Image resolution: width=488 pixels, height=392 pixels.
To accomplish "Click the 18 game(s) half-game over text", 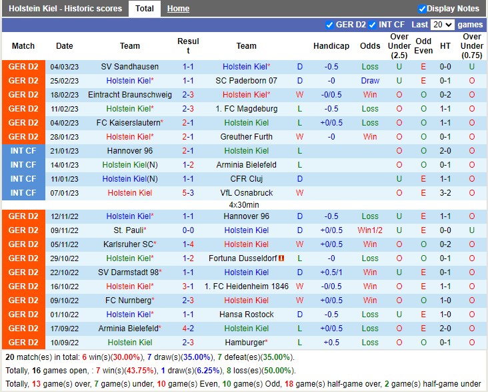I will (332, 384).
